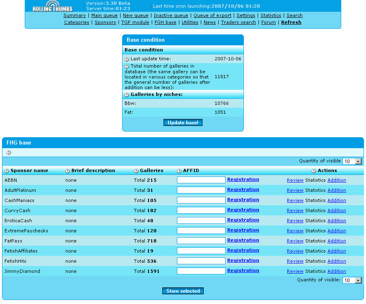Open Utilities menu link
Image resolution: width=366 pixels, height=304 pixels.
[x=190, y=23]
